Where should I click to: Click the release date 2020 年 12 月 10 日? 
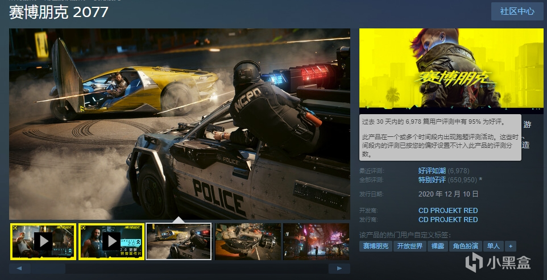tap(448, 194)
